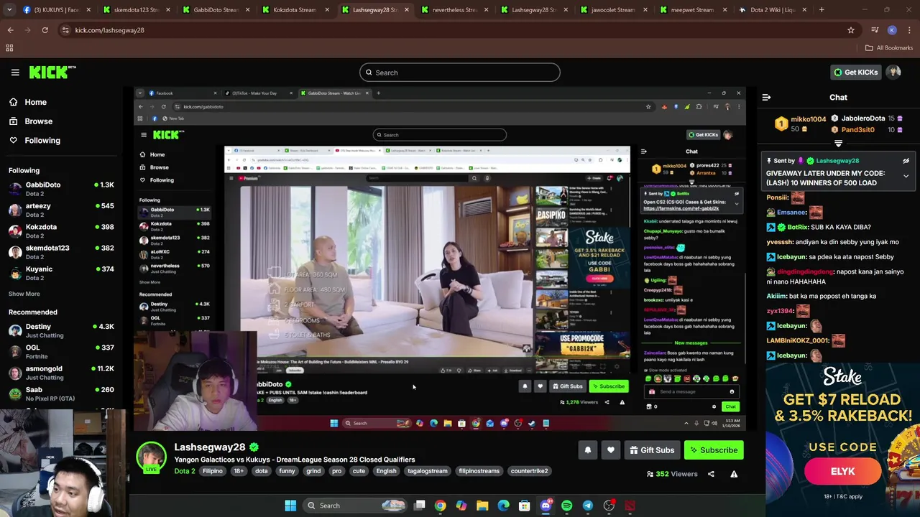The image size is (920, 517).
Task: Open Browse in sidebar
Action: (x=38, y=121)
